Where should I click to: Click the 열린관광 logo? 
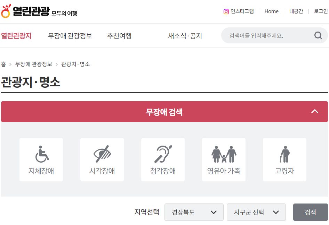pos(39,11)
